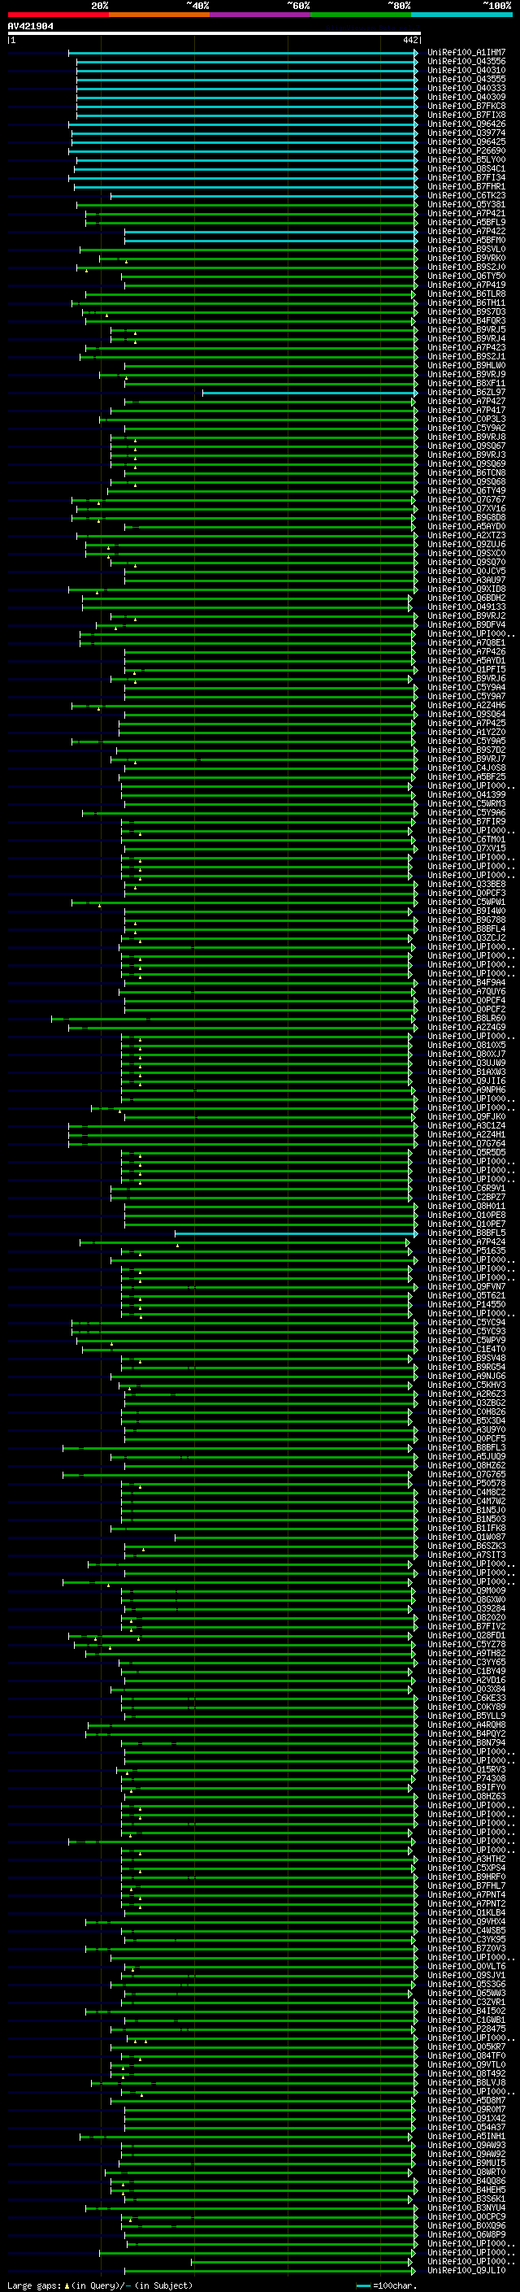The image size is (520, 2292).
Task: Open hit UniRef100_Q43556
Action: (x=466, y=62)
